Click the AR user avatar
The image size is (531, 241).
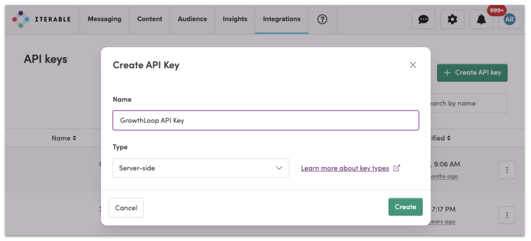pos(509,20)
